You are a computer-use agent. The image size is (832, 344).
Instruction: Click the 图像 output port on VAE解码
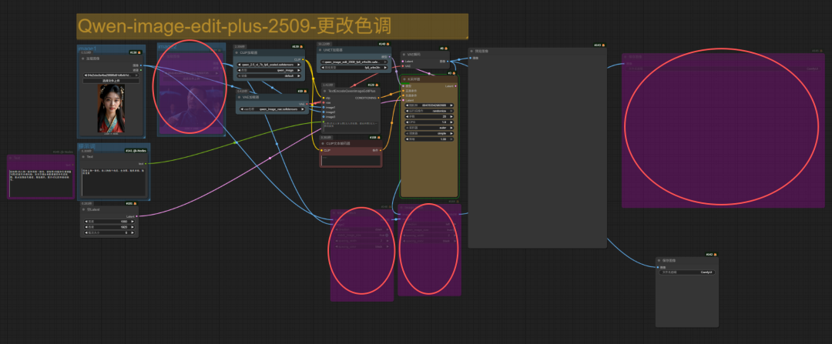point(448,62)
